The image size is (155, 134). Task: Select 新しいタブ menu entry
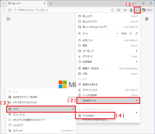coord(108,16)
